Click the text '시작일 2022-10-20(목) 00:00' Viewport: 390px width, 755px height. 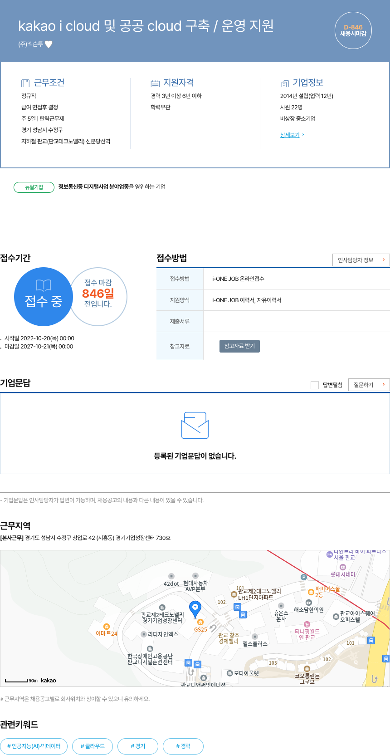point(39,338)
